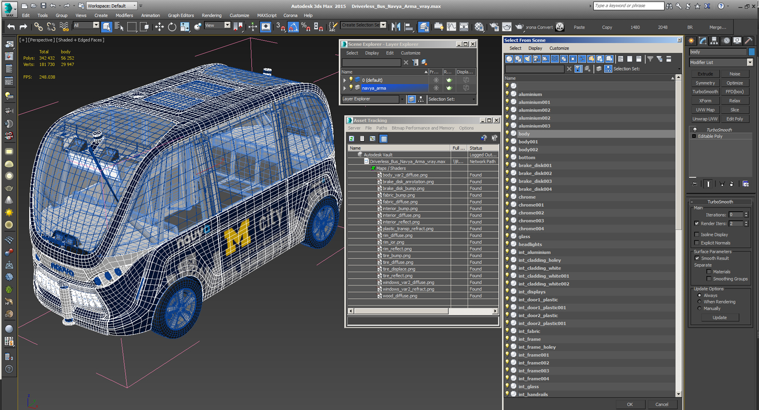Click the Unwrap UVW modifier button
Screen dimensions: 759x410
[705, 119]
